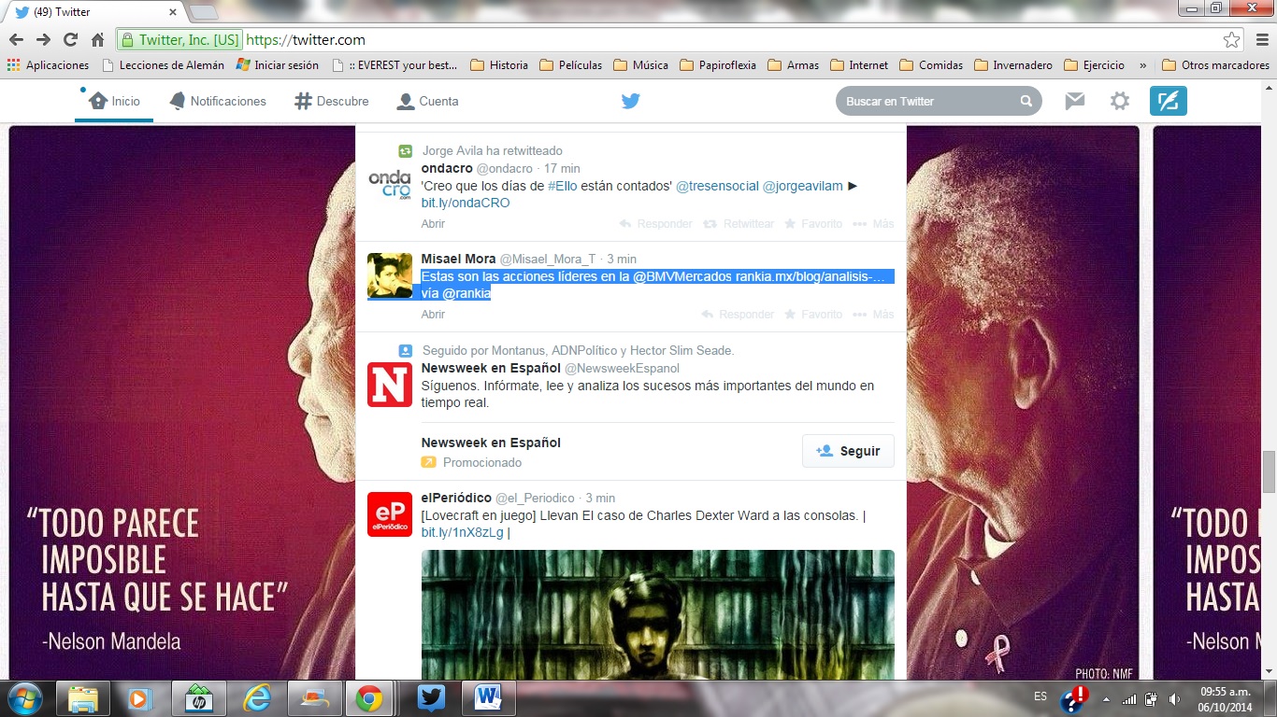This screenshot has height=717, width=1277.
Task: Compose a new tweet with the quill button
Action: tap(1169, 101)
